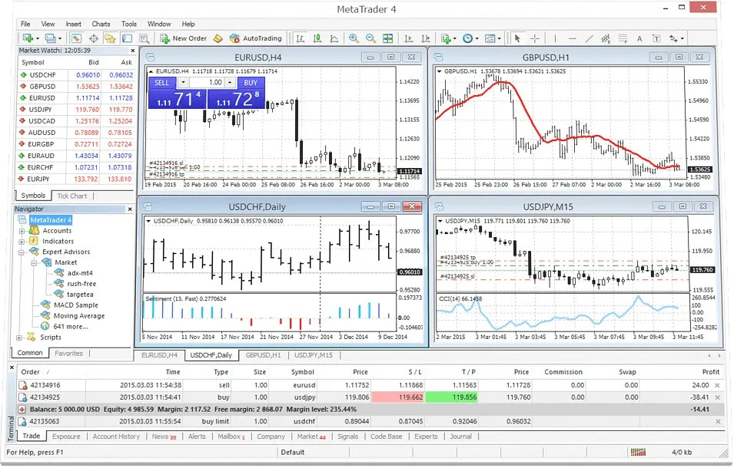Select USDJPY row in Market Watch
Image resolution: width=734 pixels, height=471 pixels.
coord(76,110)
